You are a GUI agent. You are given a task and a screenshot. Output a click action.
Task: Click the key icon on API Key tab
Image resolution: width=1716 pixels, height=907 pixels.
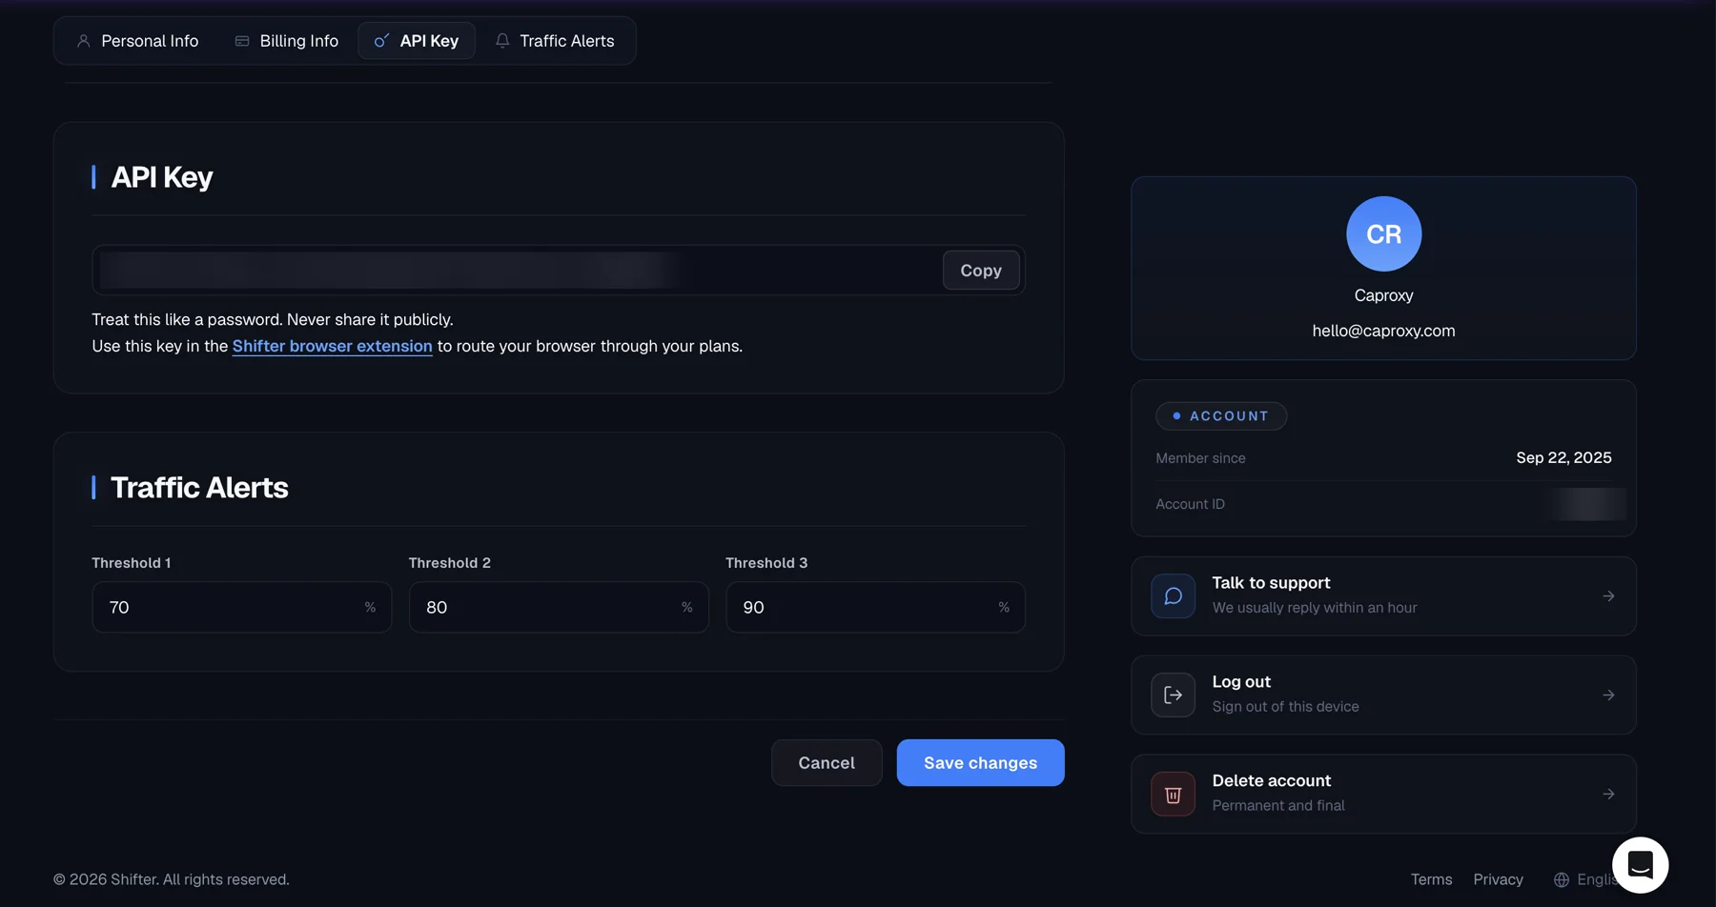pos(381,41)
